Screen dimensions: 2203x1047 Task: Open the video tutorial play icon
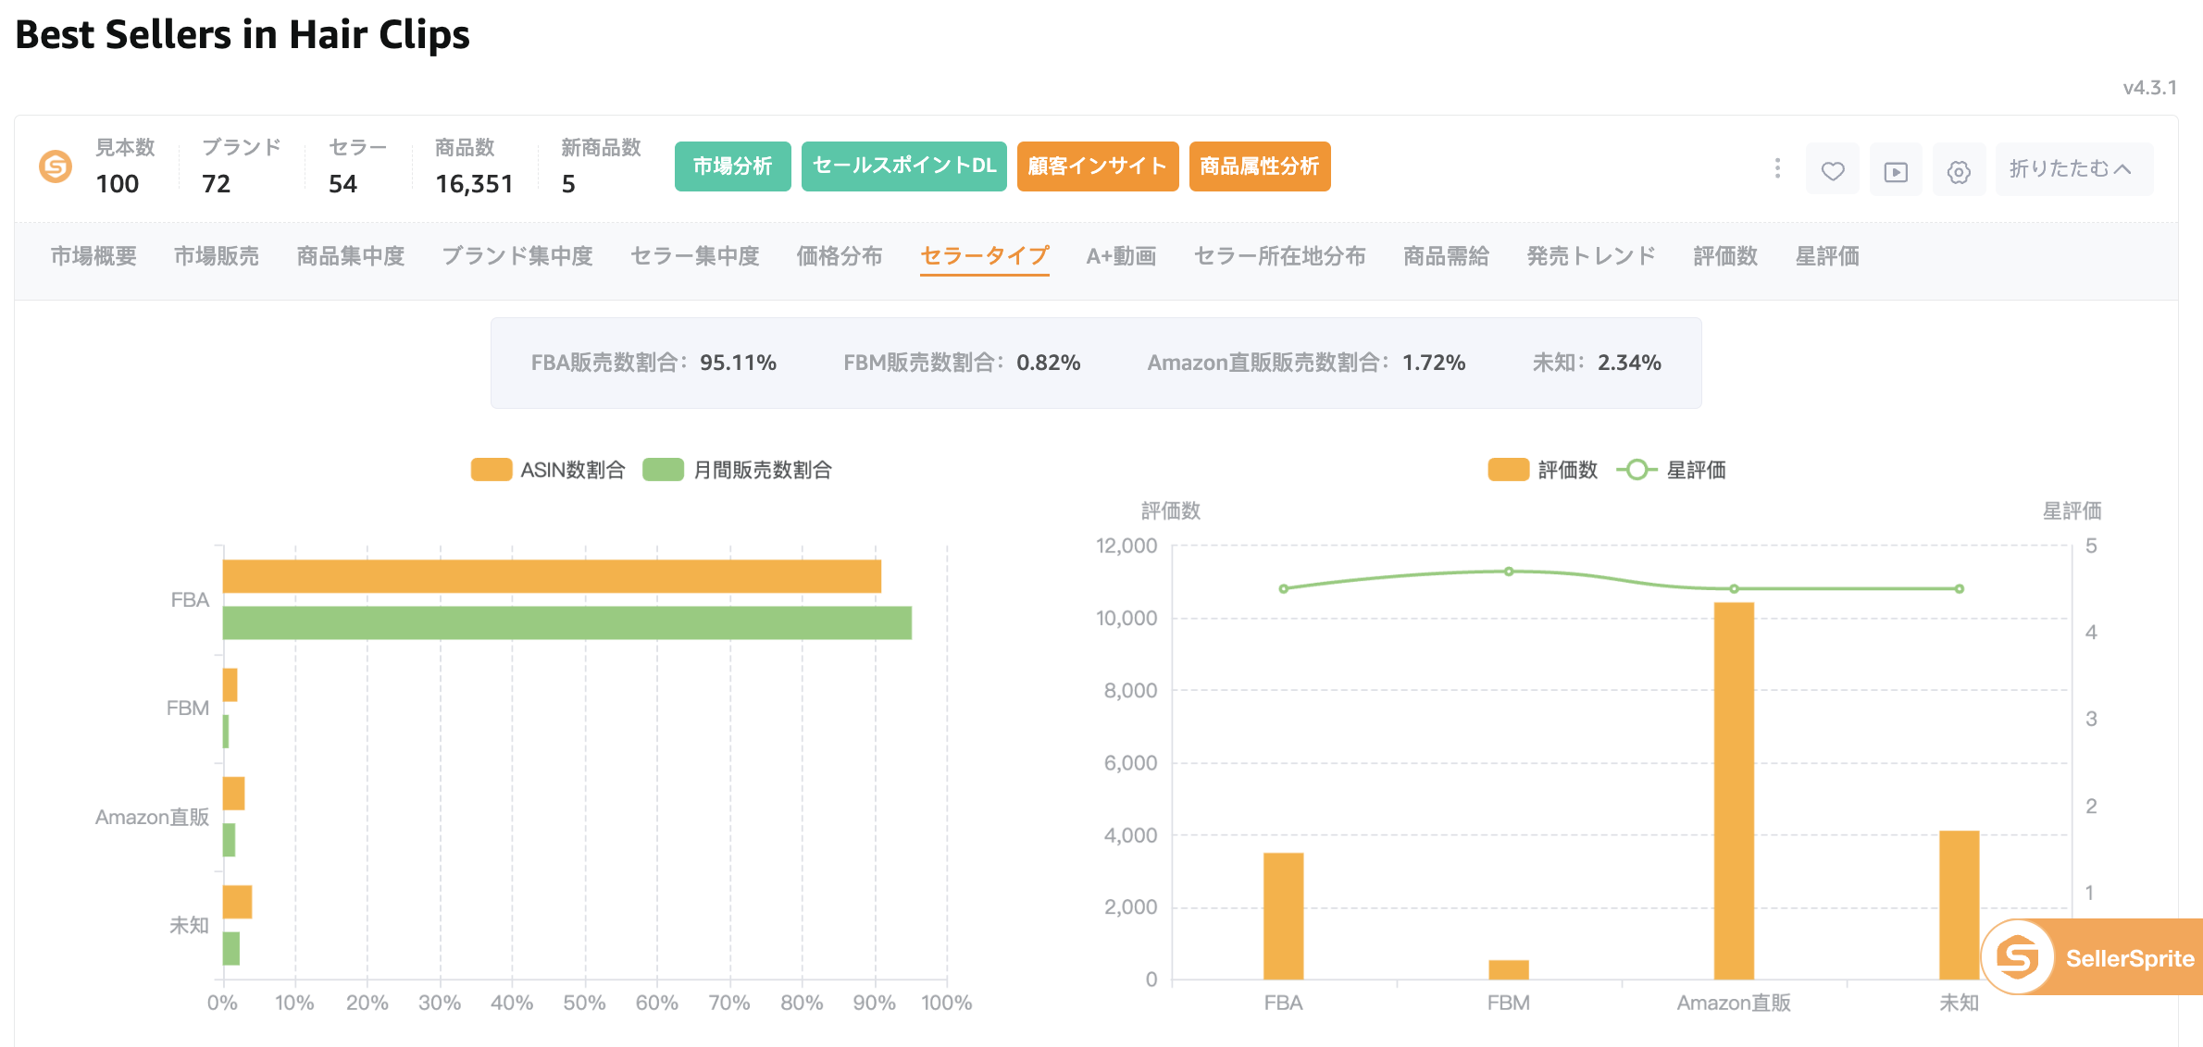pyautogui.click(x=1896, y=170)
